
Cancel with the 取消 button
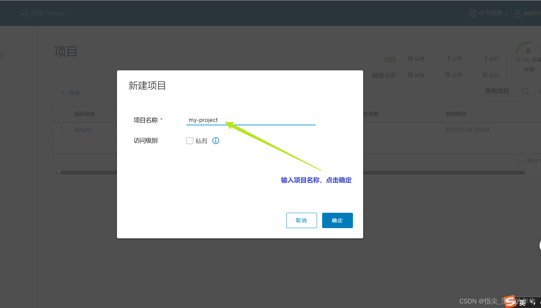[x=302, y=220]
